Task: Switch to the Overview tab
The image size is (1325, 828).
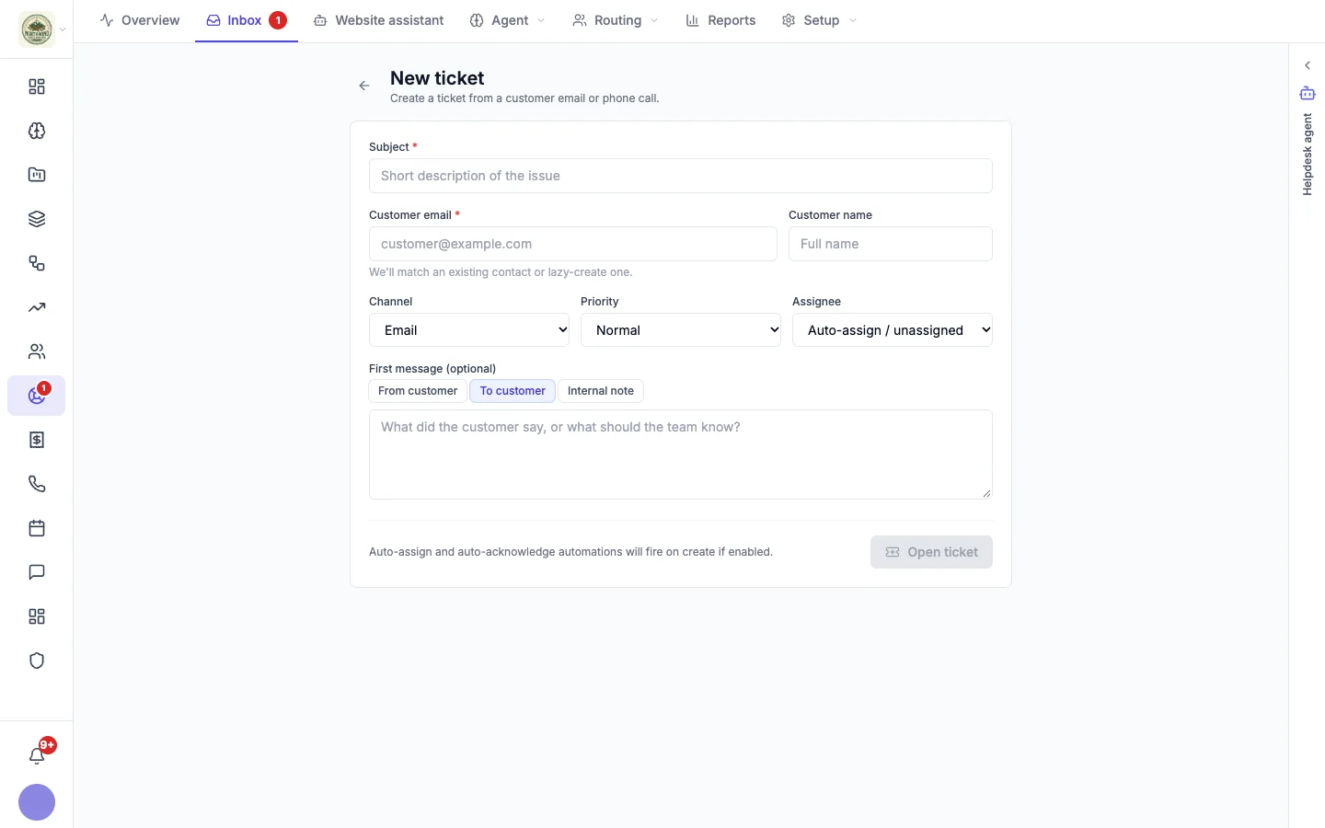Action: tap(140, 20)
